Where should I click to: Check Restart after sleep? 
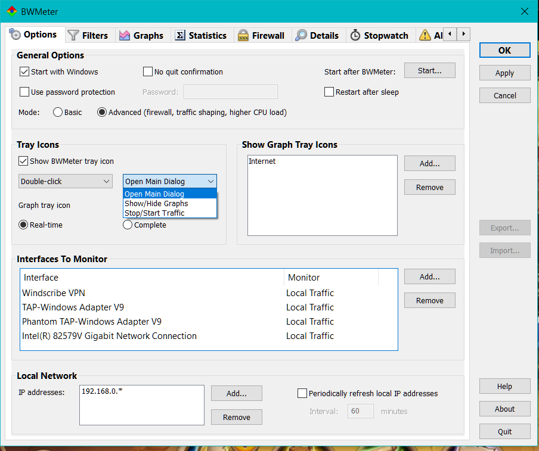pyautogui.click(x=329, y=92)
